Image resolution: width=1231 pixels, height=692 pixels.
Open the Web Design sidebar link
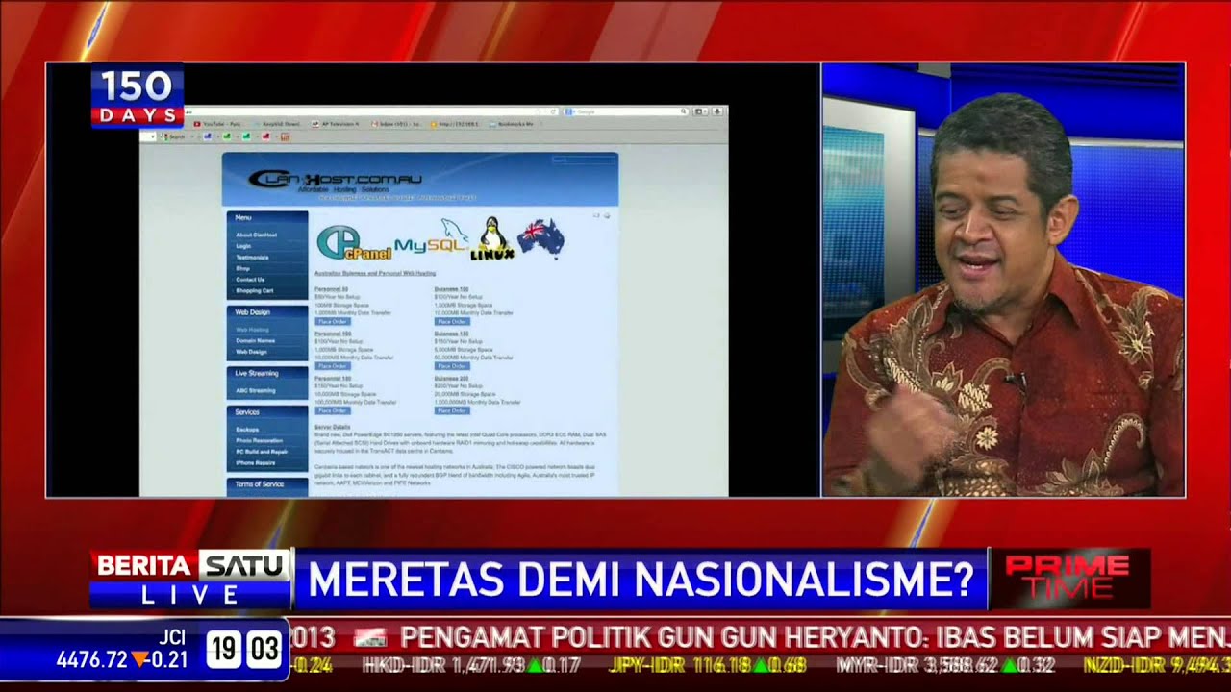pyautogui.click(x=252, y=352)
